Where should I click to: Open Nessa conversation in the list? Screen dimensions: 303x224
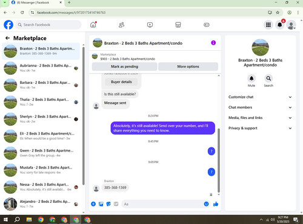tap(41, 187)
